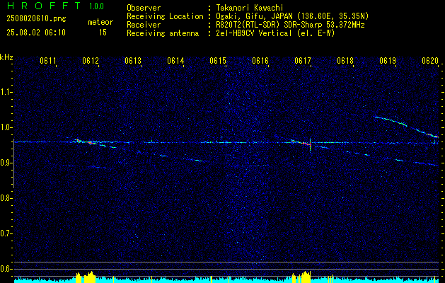Click the 0.9 kHz axis label
The width and height of the screenshot is (445, 283).
6,163
